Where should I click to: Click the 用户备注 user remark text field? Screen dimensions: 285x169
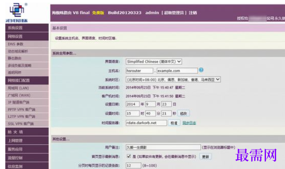(x=163, y=147)
